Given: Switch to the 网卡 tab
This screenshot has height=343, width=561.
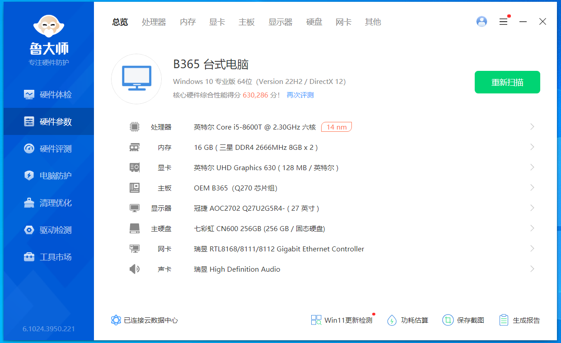Looking at the screenshot, I should coord(344,22).
